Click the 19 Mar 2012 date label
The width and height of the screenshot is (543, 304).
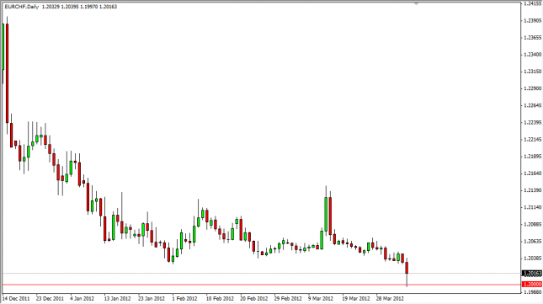click(x=355, y=298)
